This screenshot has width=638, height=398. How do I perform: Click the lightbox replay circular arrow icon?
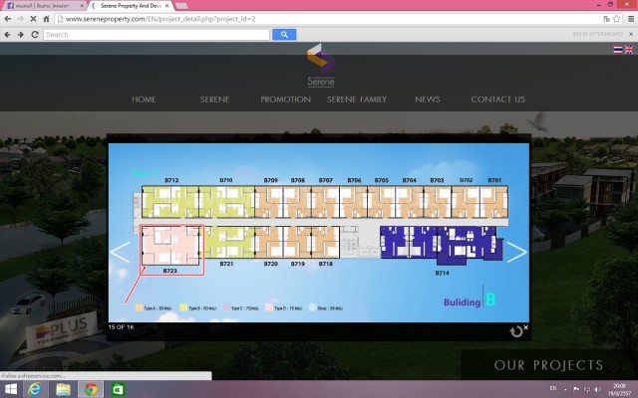[x=516, y=331]
